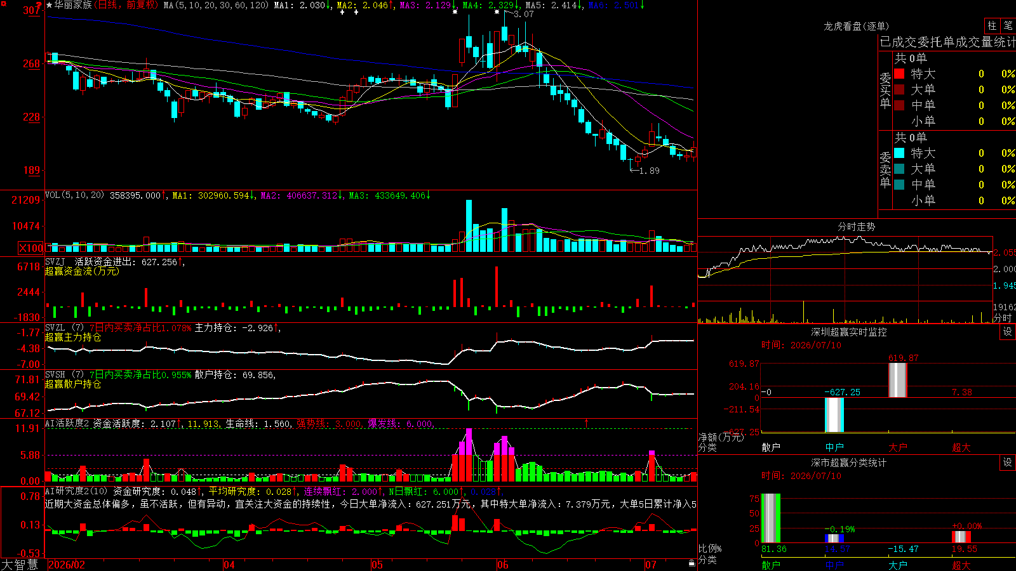Click the 04 month marker on timeline
This screenshot has height=571, width=1016.
pos(229,565)
